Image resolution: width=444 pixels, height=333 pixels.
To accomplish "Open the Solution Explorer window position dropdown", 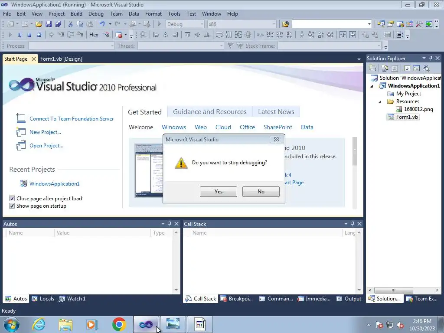I will coord(424,58).
